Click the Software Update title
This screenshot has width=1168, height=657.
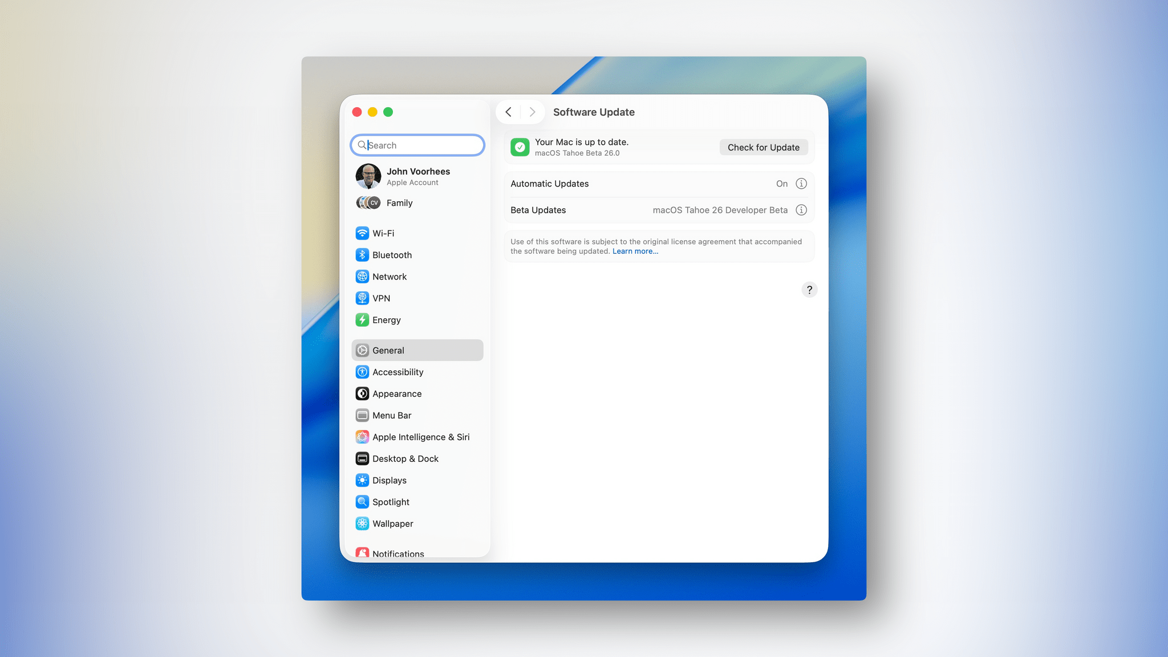pyautogui.click(x=594, y=112)
